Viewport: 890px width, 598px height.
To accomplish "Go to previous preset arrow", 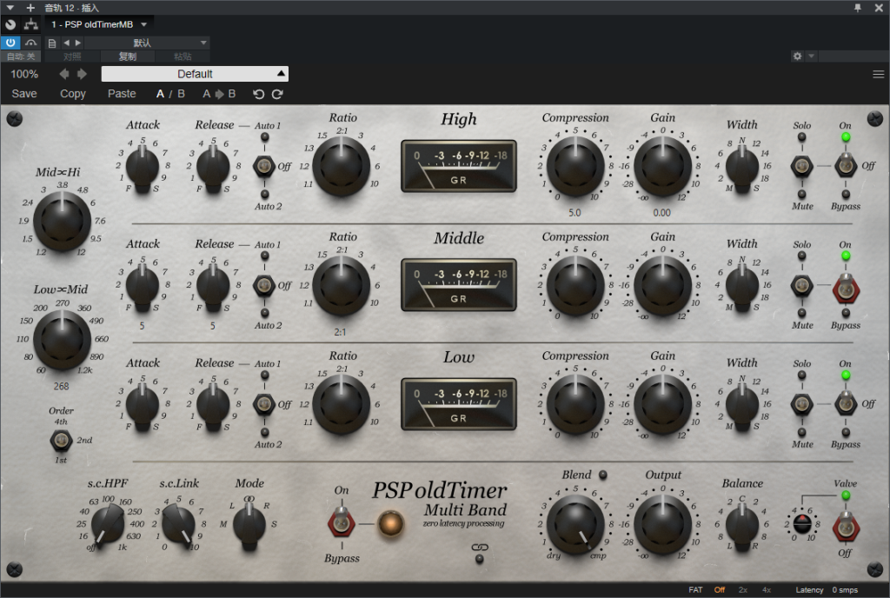I will [64, 75].
